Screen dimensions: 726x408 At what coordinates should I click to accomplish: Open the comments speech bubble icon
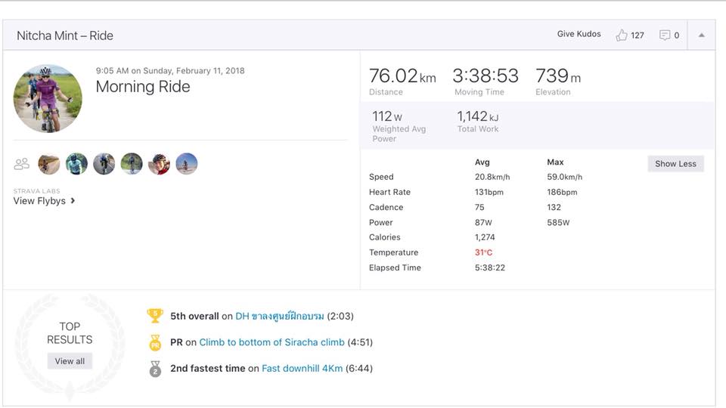click(x=665, y=36)
